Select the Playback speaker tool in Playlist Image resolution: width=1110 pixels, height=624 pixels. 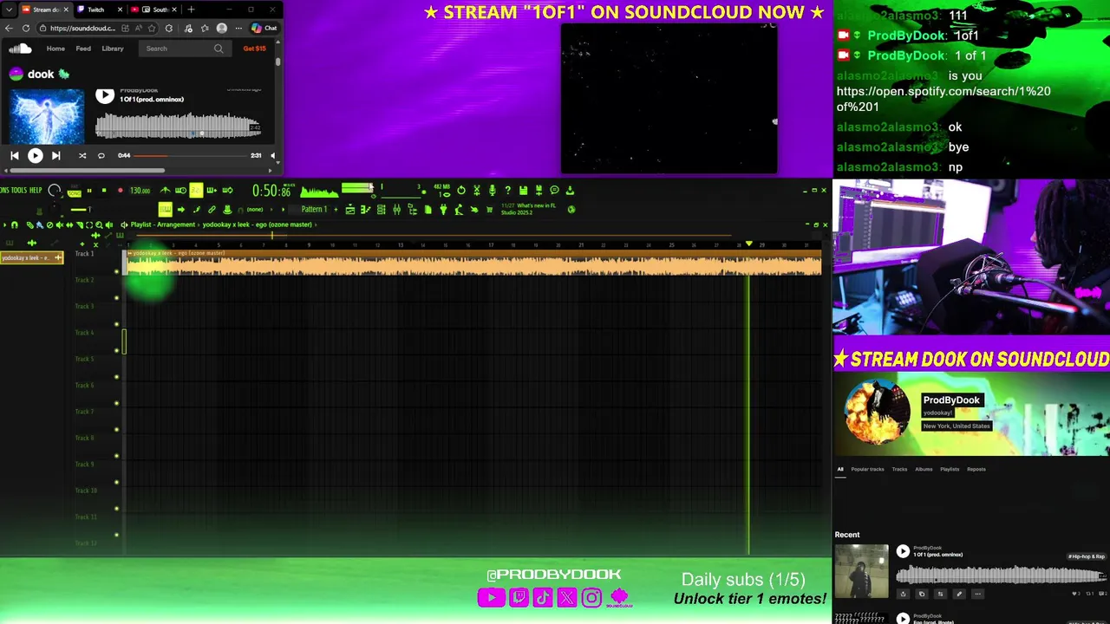tap(109, 224)
